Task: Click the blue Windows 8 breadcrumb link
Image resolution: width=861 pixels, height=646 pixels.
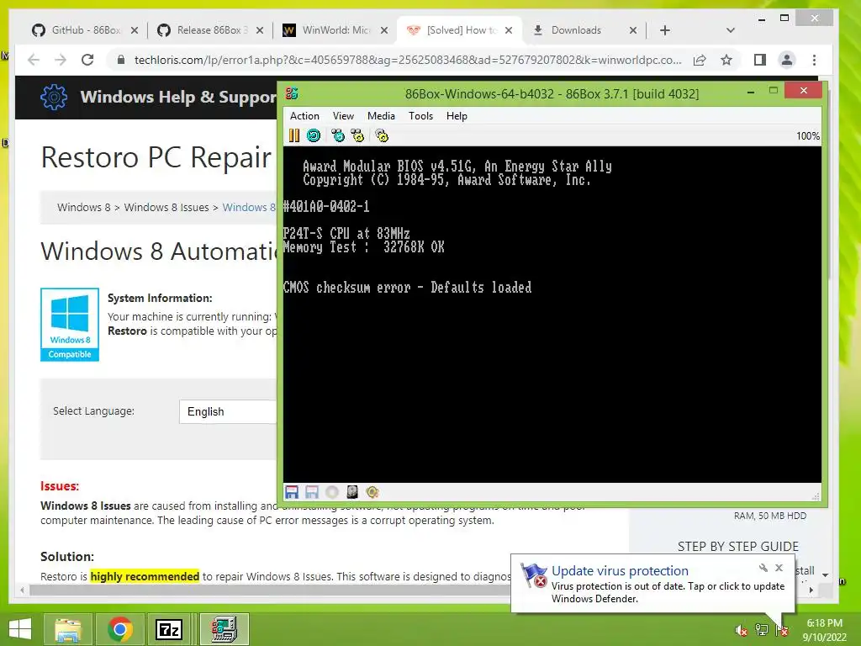Action: (249, 208)
